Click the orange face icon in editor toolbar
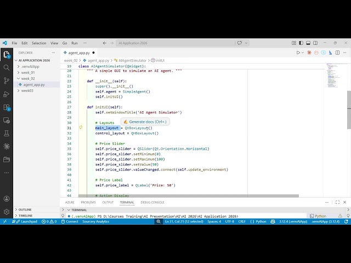 pyautogui.click(x=316, y=53)
